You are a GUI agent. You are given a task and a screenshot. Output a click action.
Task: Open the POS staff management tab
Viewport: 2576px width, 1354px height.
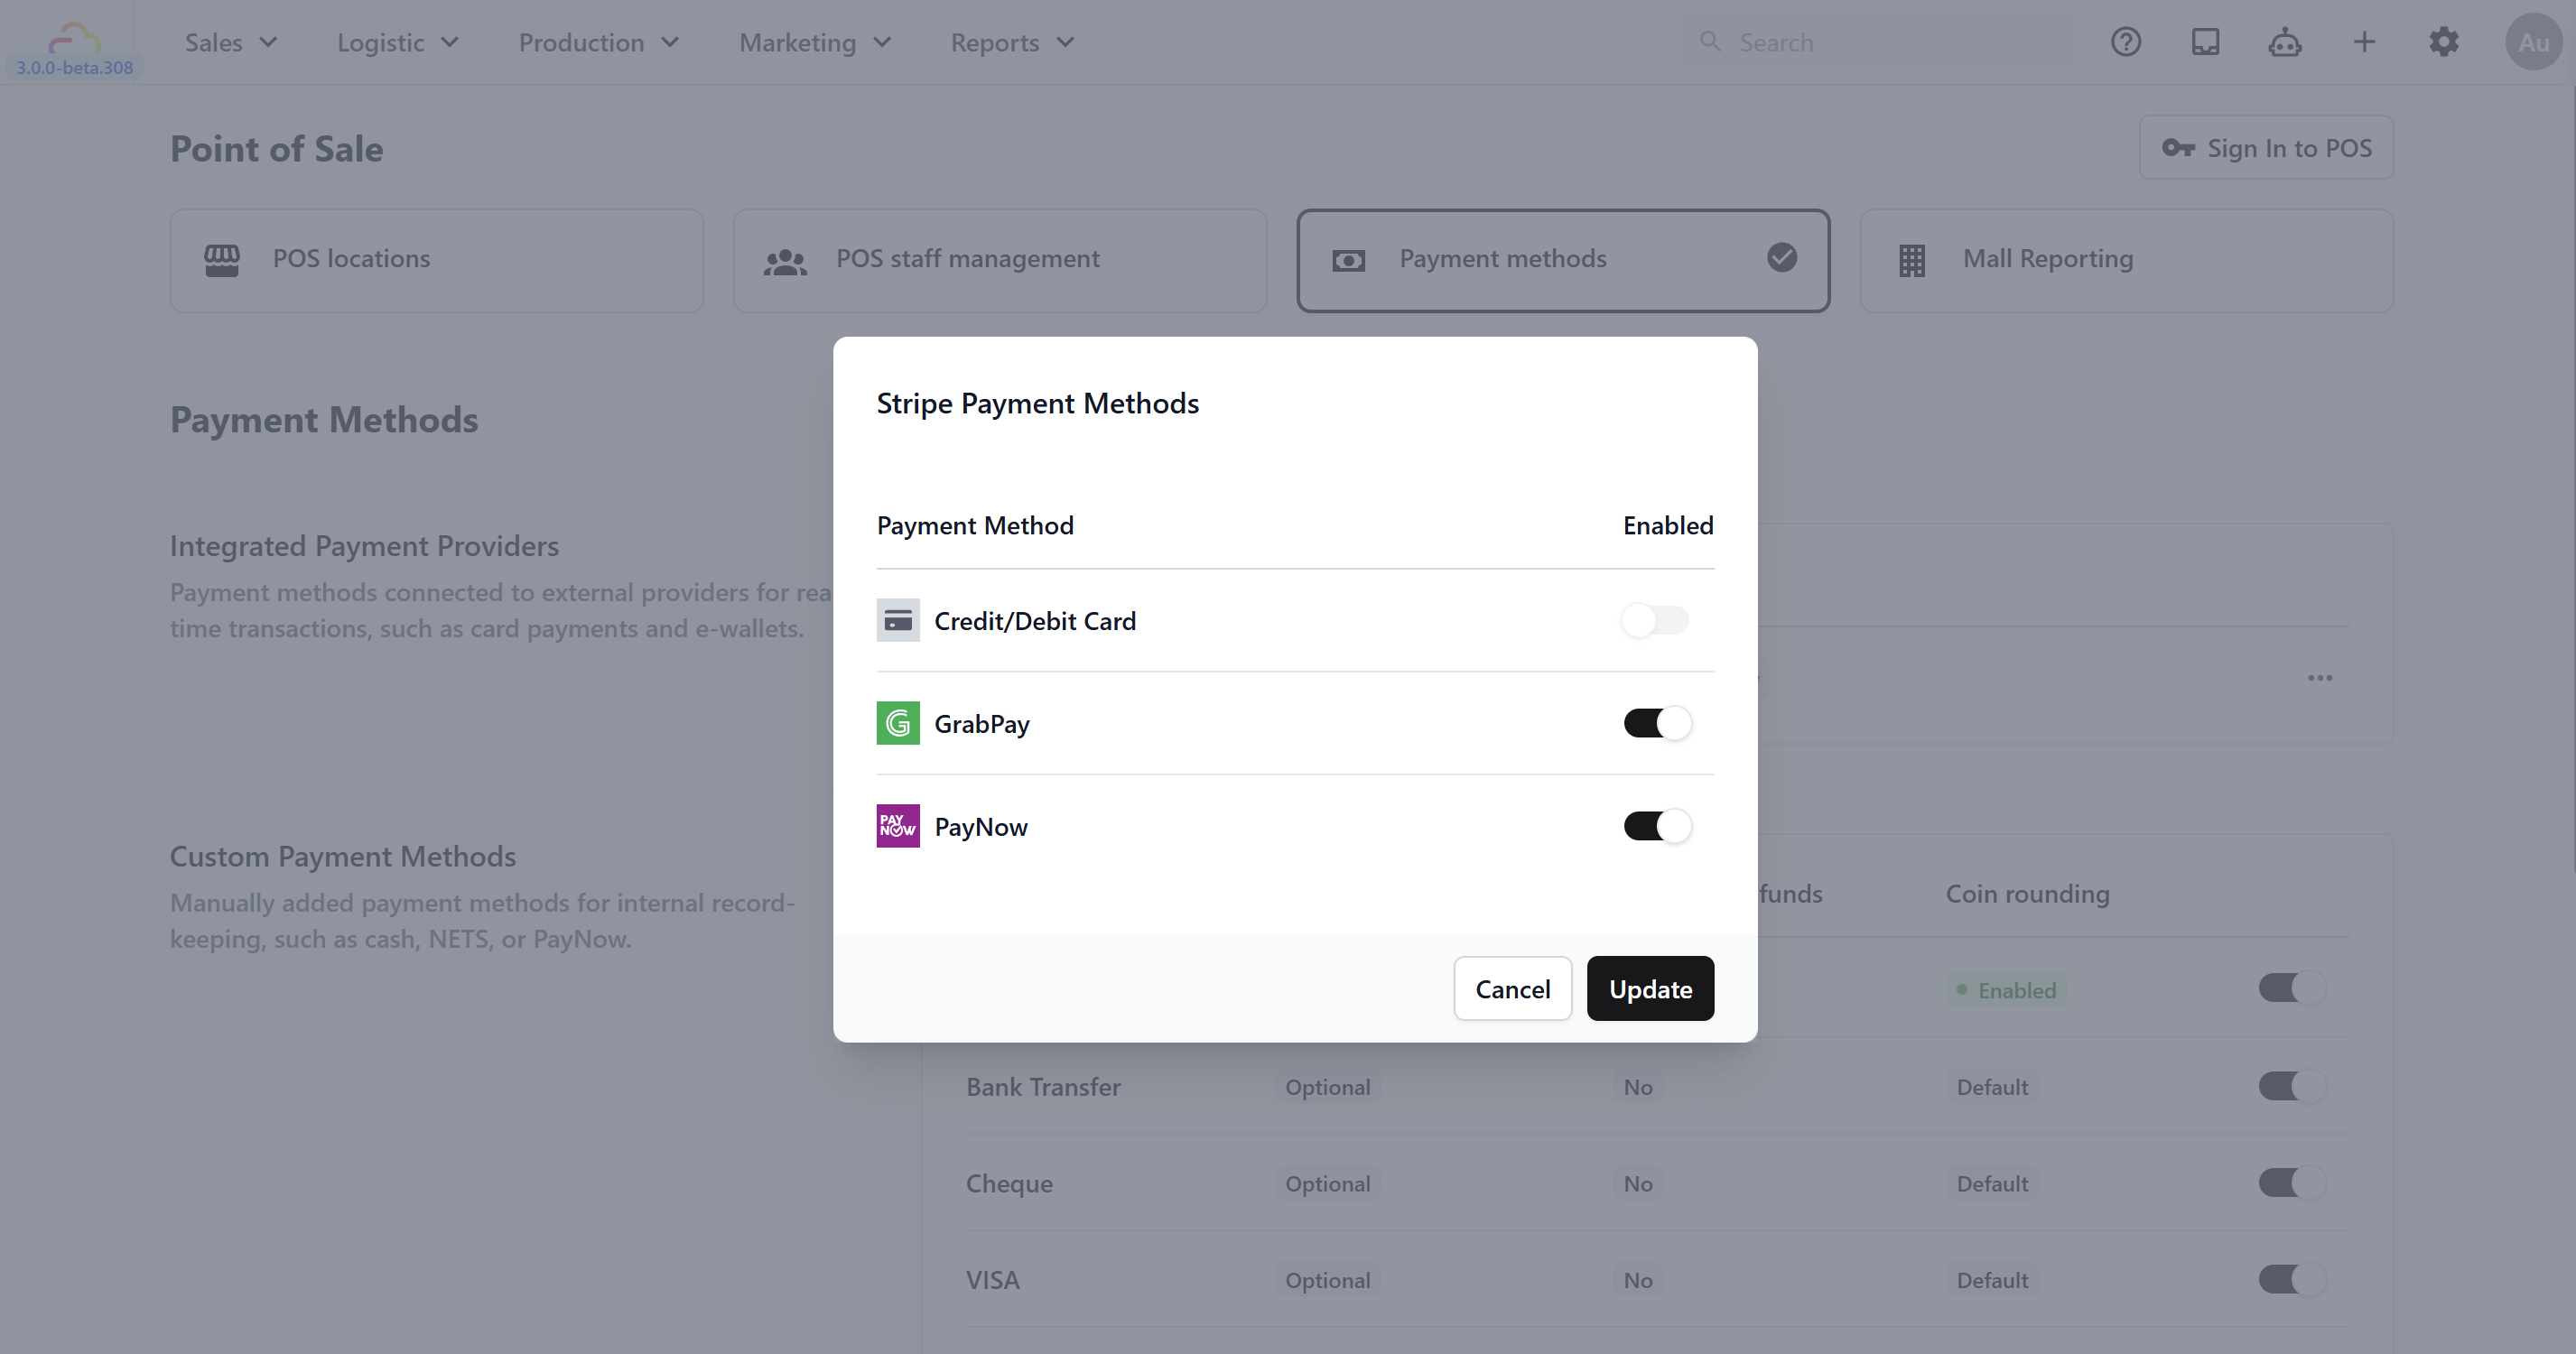[1000, 260]
